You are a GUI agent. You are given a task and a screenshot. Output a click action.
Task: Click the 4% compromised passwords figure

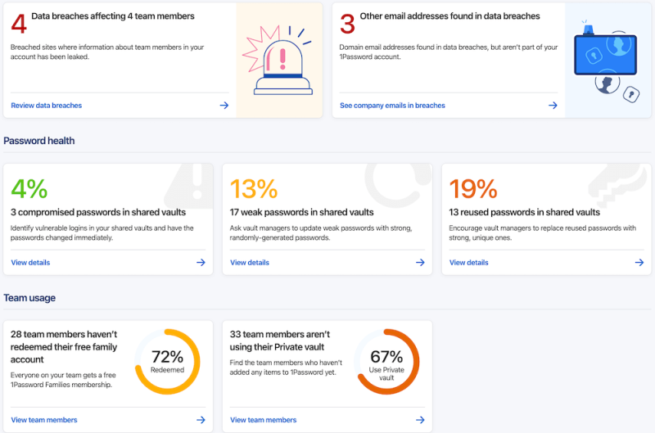29,188
